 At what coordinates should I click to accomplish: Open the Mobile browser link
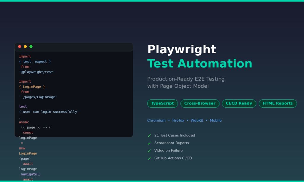coord(216,120)
